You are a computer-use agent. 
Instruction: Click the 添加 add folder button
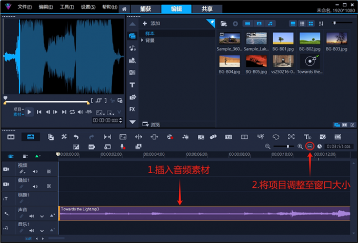pyautogui.click(x=151, y=24)
